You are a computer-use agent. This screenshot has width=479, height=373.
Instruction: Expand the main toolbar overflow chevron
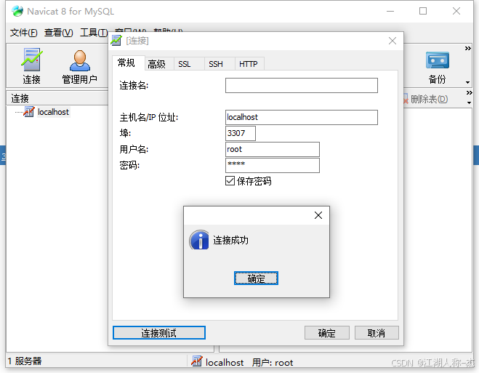click(467, 48)
